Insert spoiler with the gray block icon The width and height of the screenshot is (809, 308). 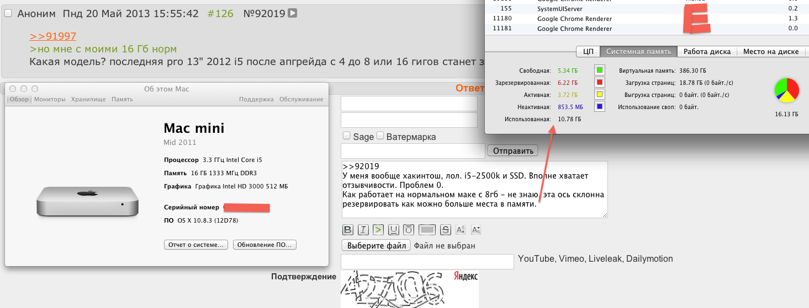tap(427, 230)
